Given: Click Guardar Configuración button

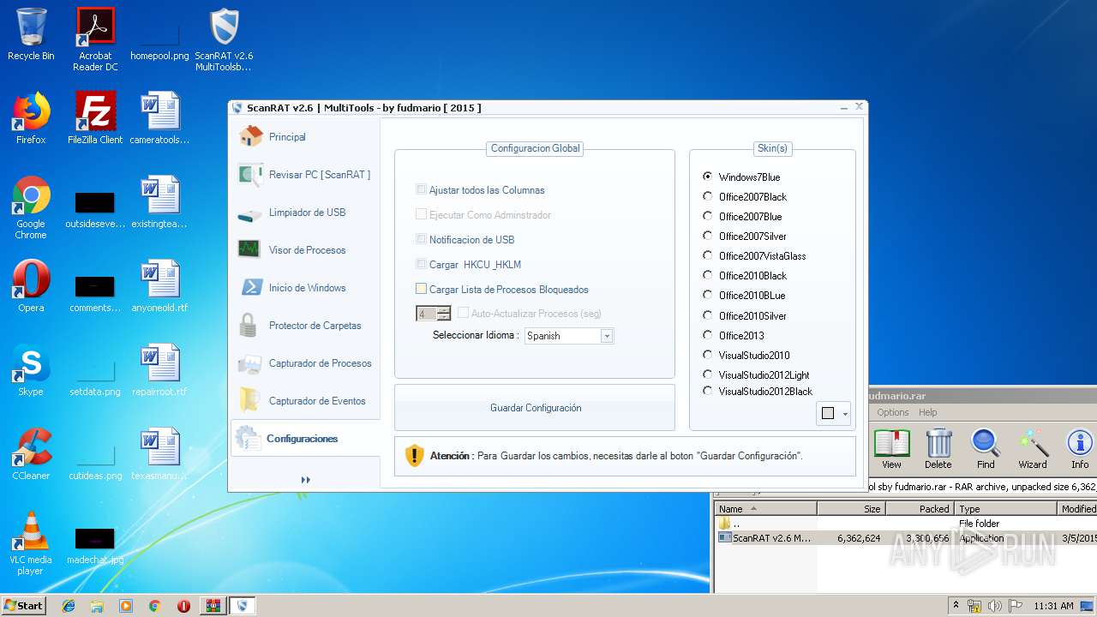Looking at the screenshot, I should 535,408.
